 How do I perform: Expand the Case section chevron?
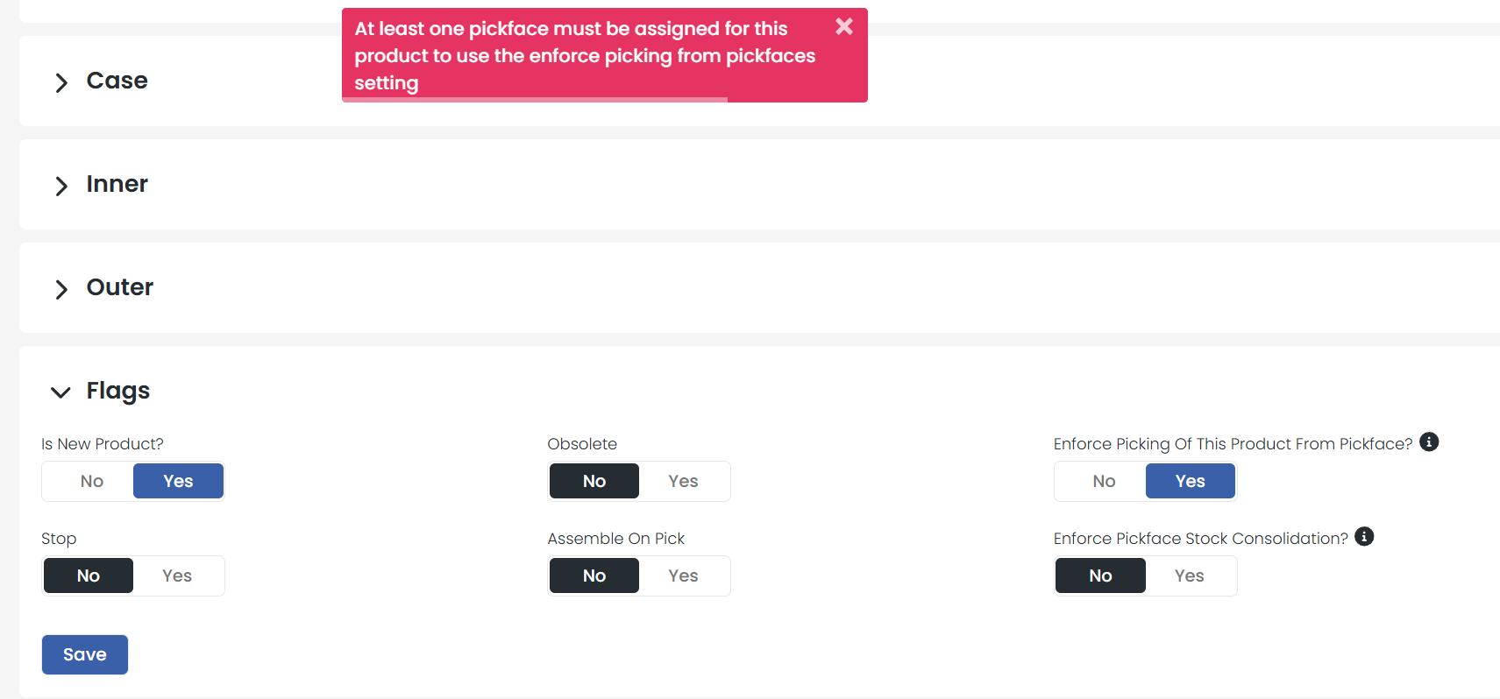pos(61,82)
